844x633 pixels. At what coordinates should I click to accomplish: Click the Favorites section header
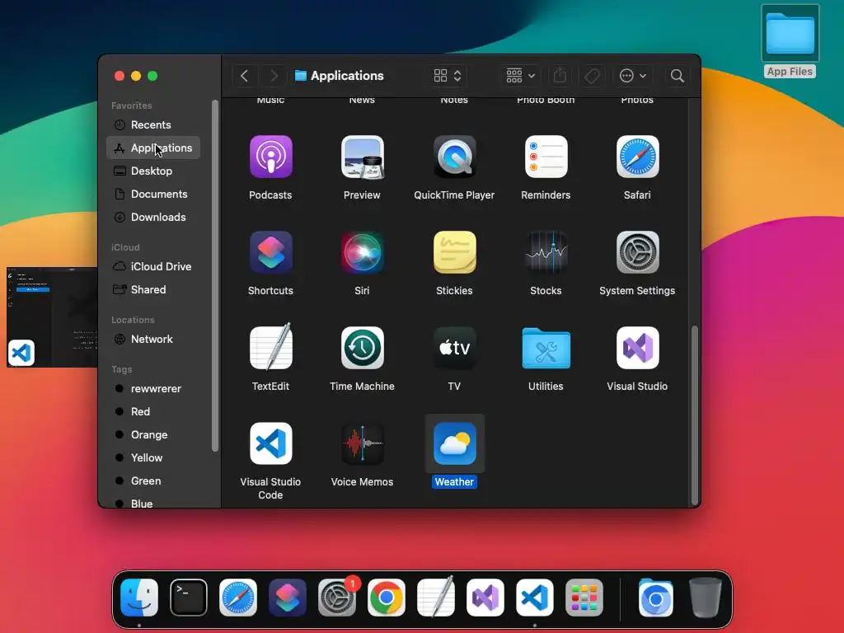(x=131, y=105)
